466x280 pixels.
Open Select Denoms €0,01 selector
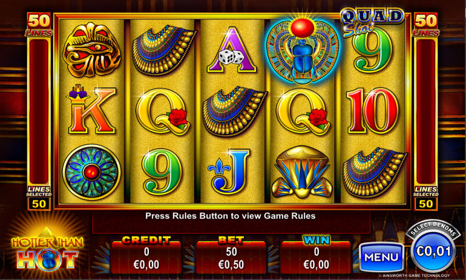click(433, 251)
